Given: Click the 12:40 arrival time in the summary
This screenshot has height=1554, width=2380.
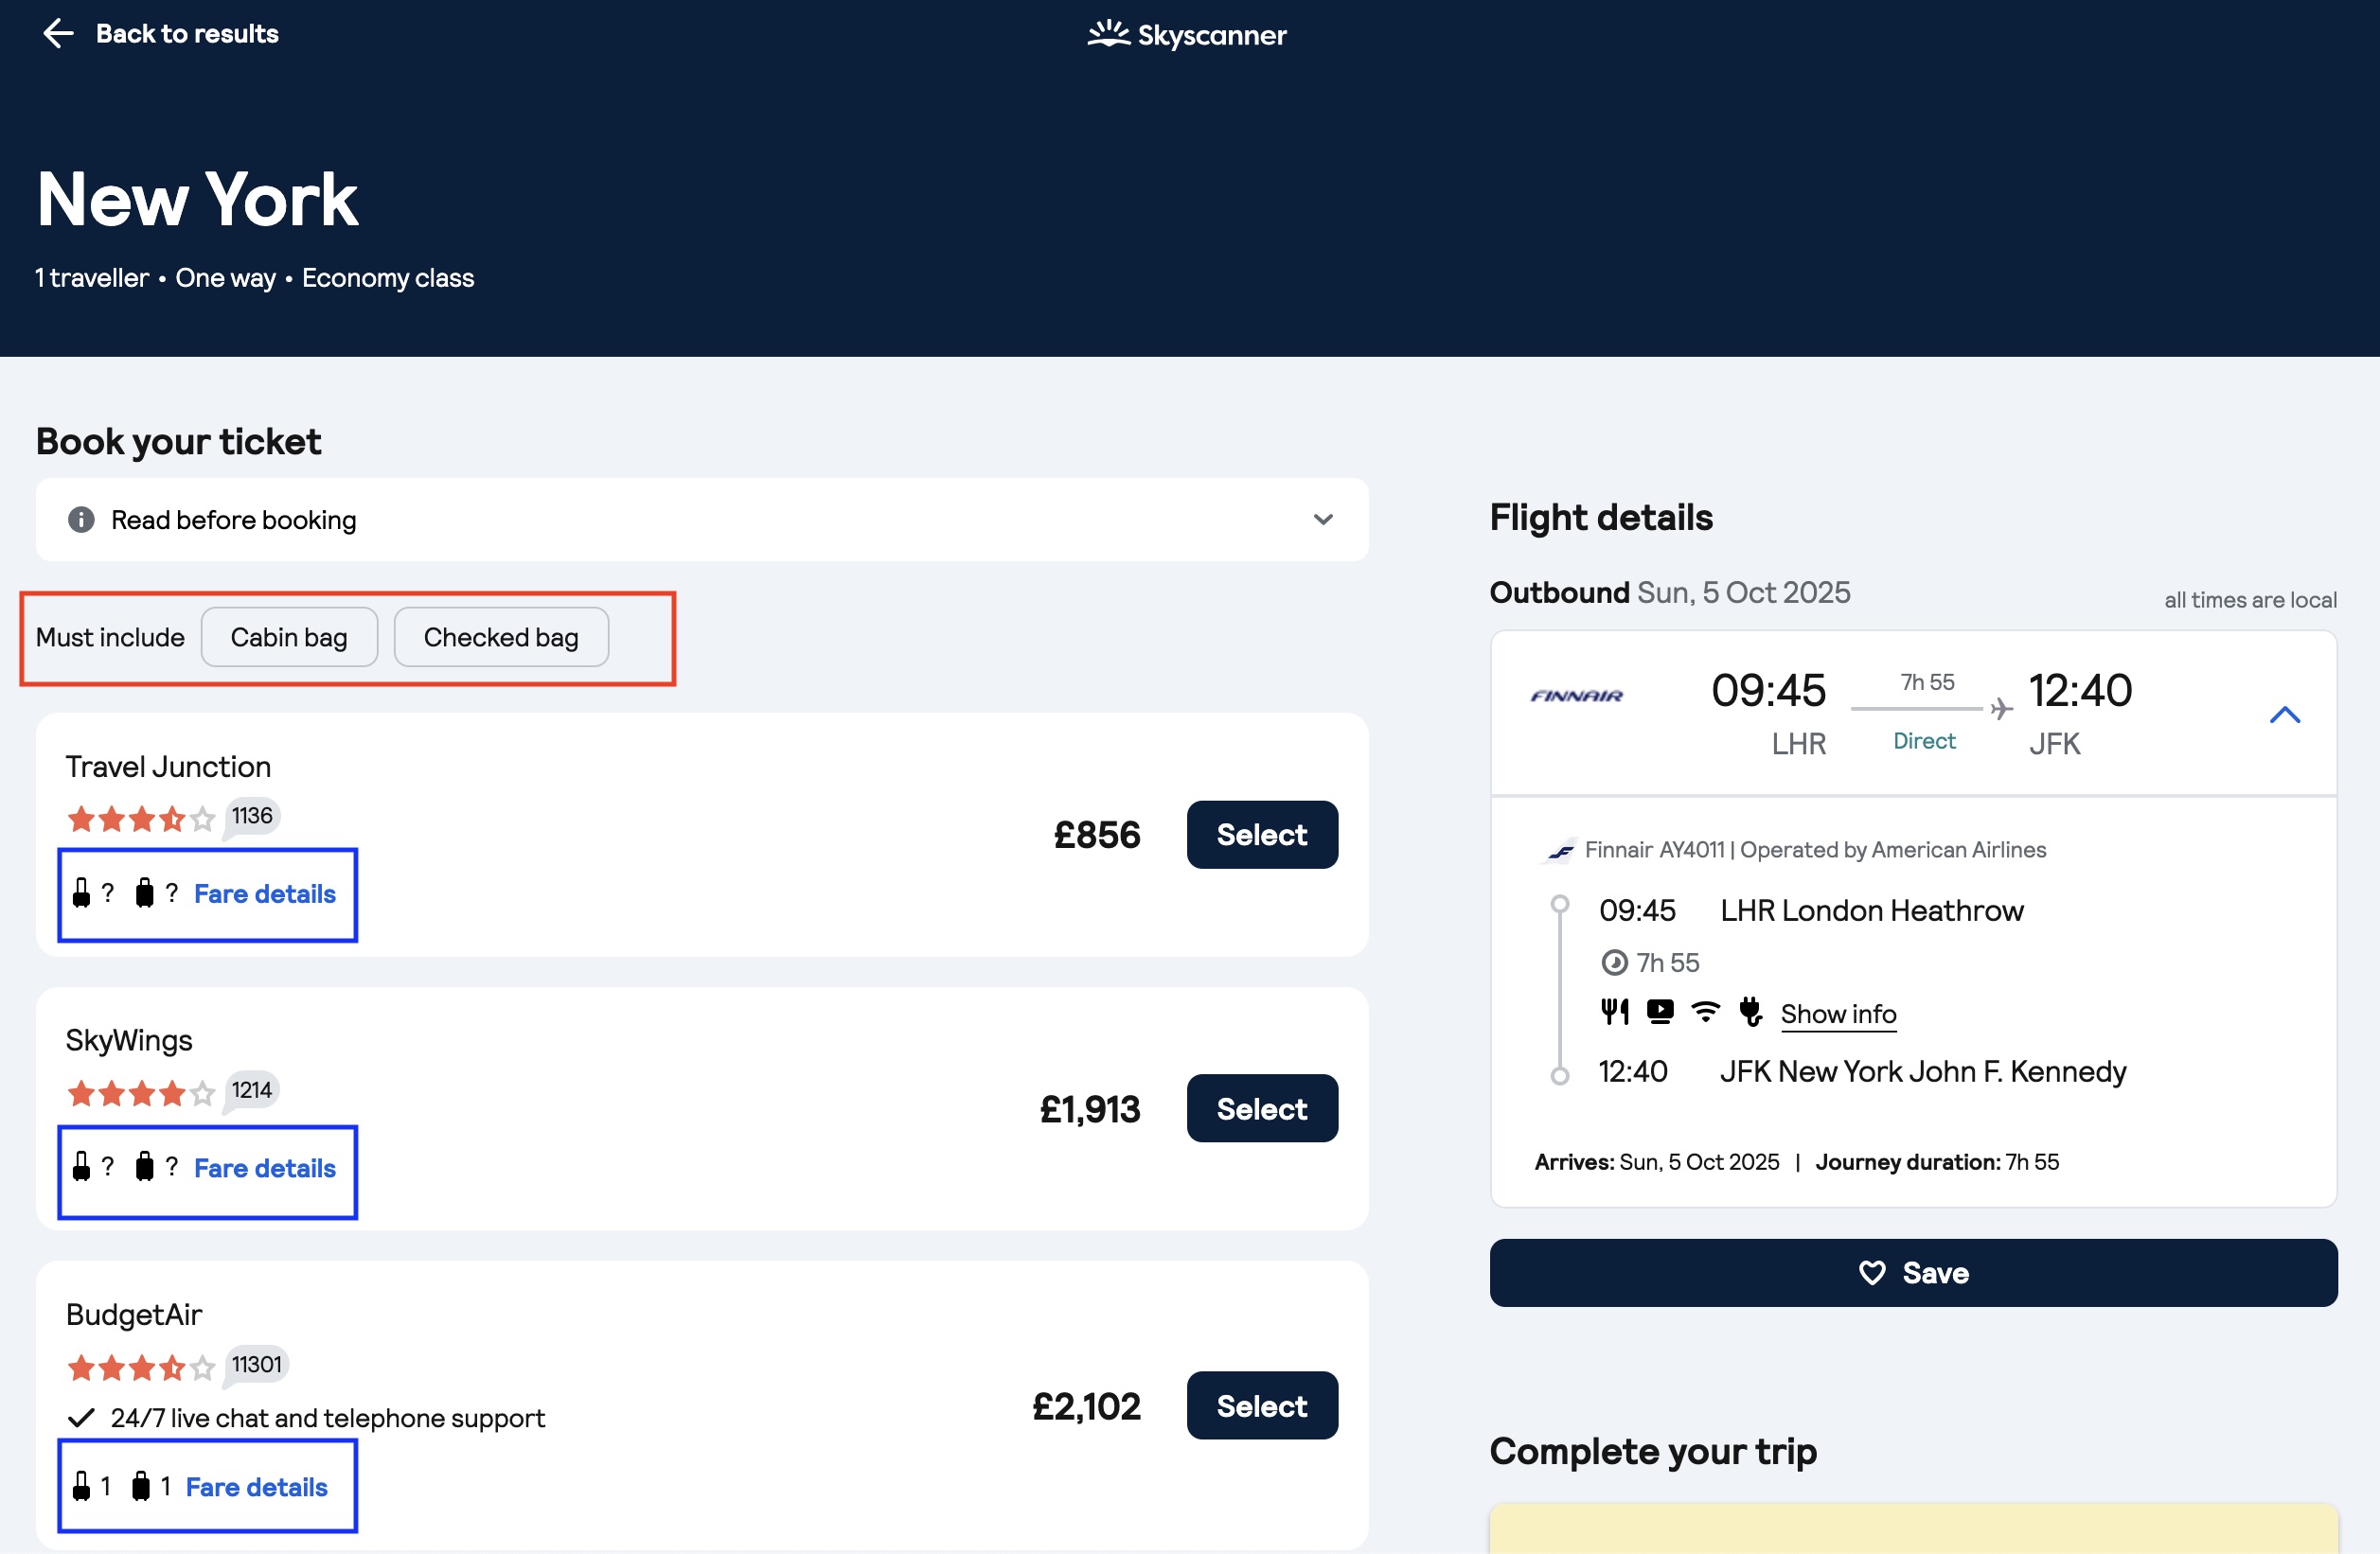Looking at the screenshot, I should click(x=2080, y=691).
